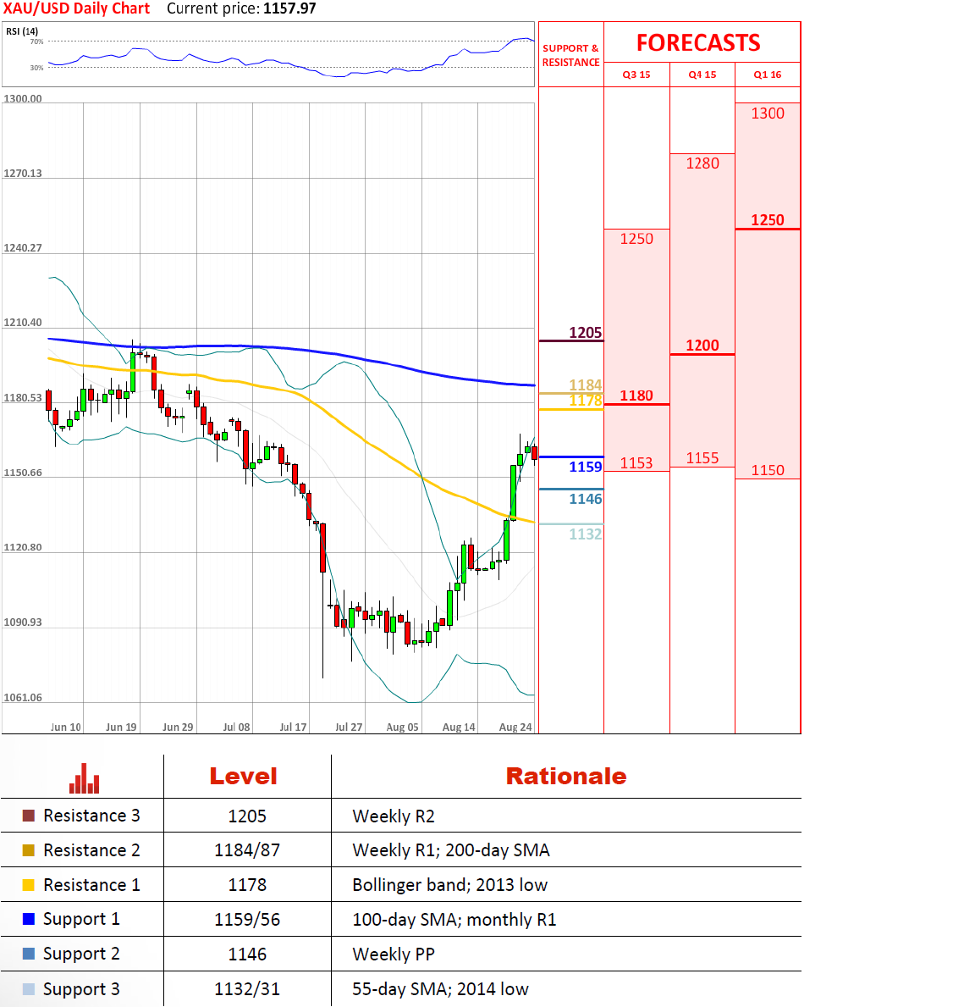975x1007 pixels.
Task: Click the RSI 70% level label
Action: point(36,41)
